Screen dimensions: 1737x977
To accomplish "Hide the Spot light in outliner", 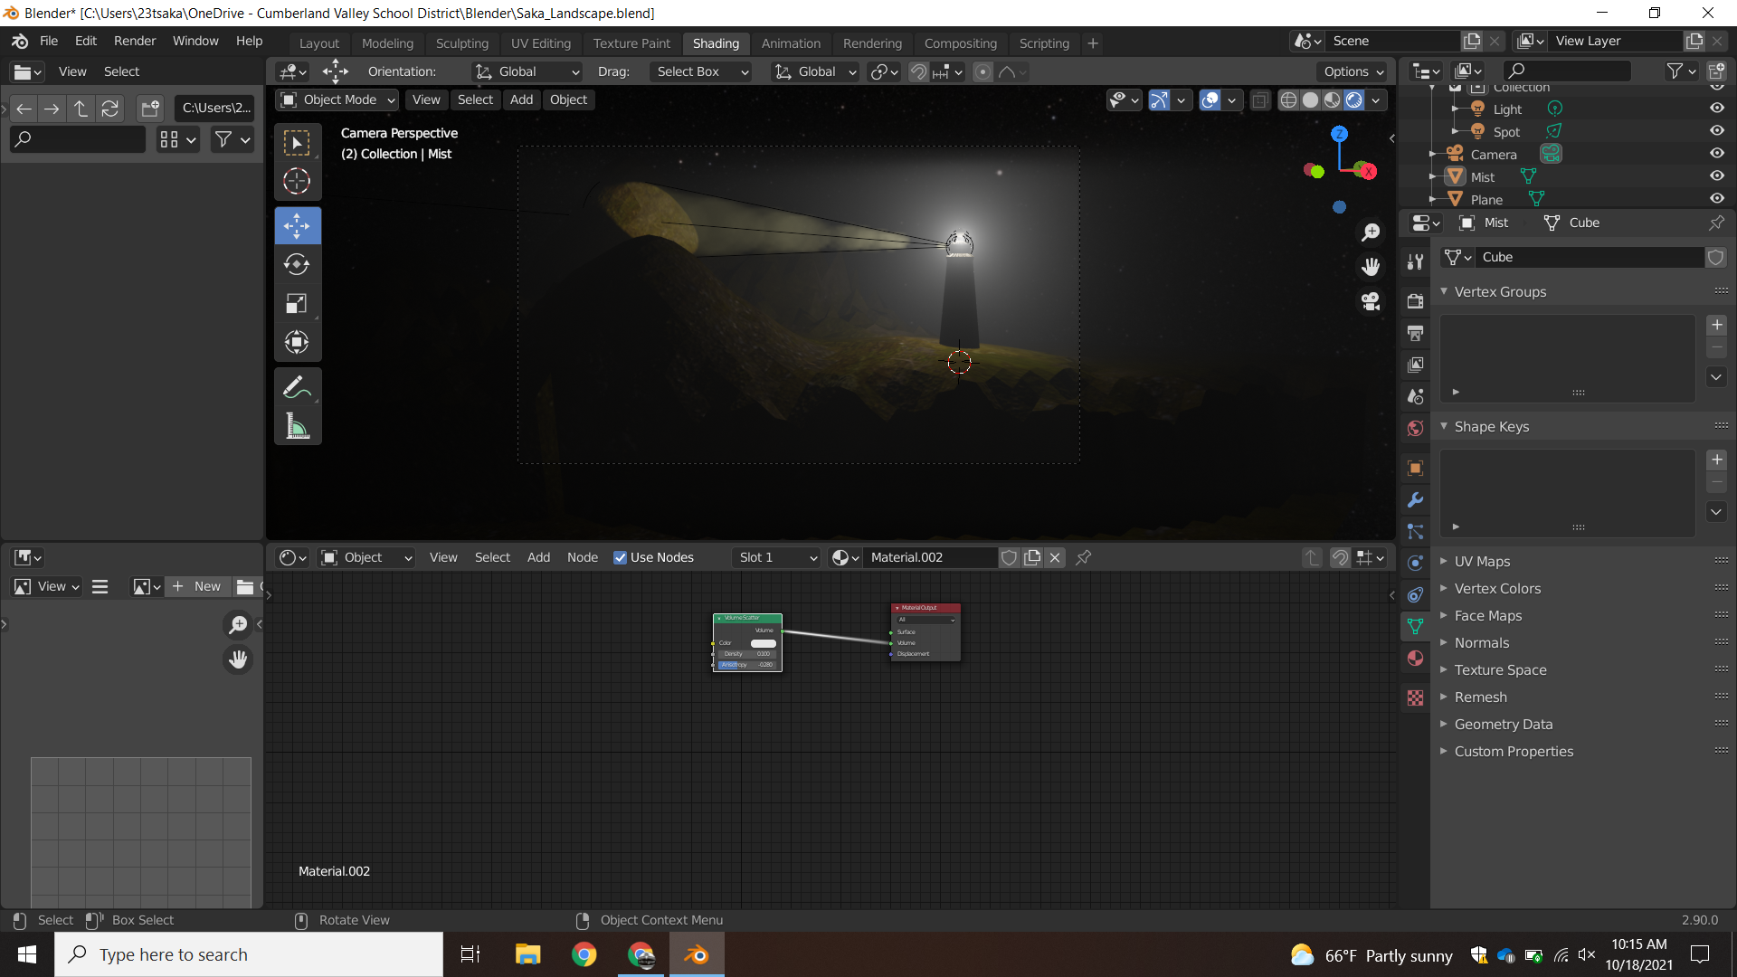I will pyautogui.click(x=1716, y=131).
